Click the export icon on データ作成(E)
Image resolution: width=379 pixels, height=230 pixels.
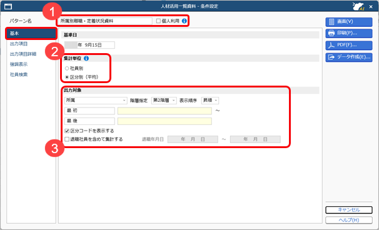tap(331, 57)
